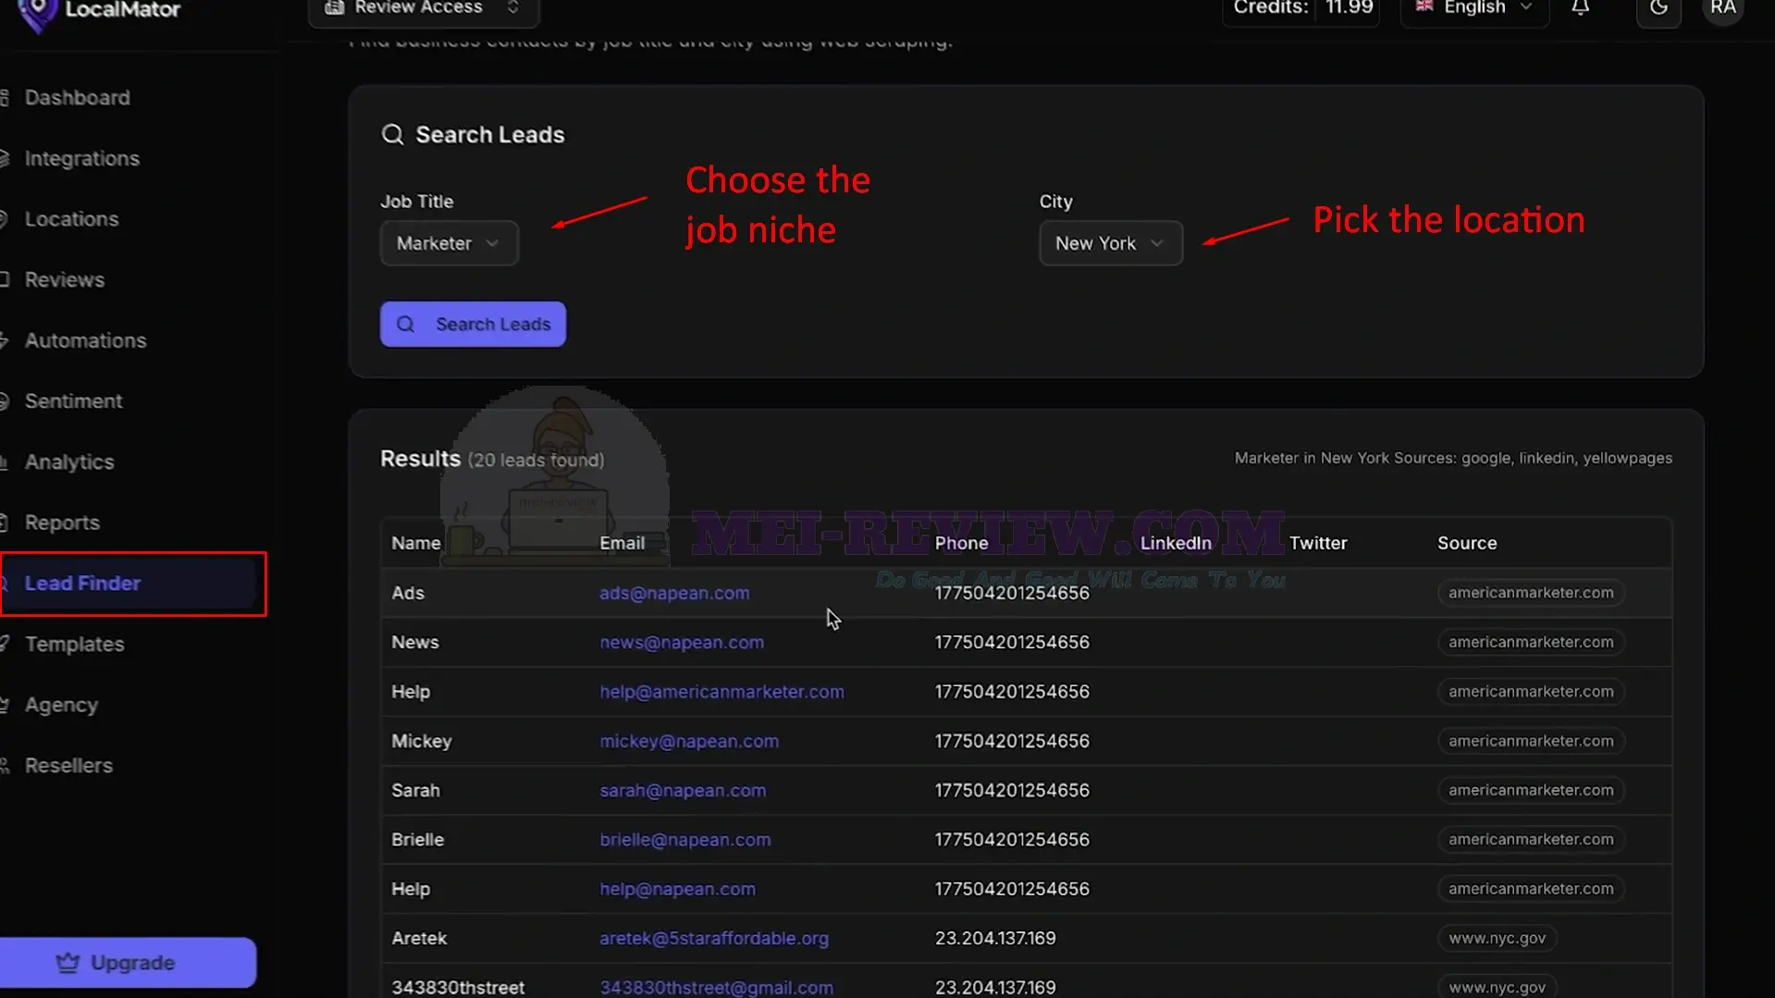Click aretek@5staraffordable.org email link
Image resolution: width=1775 pixels, height=998 pixels.
(714, 938)
